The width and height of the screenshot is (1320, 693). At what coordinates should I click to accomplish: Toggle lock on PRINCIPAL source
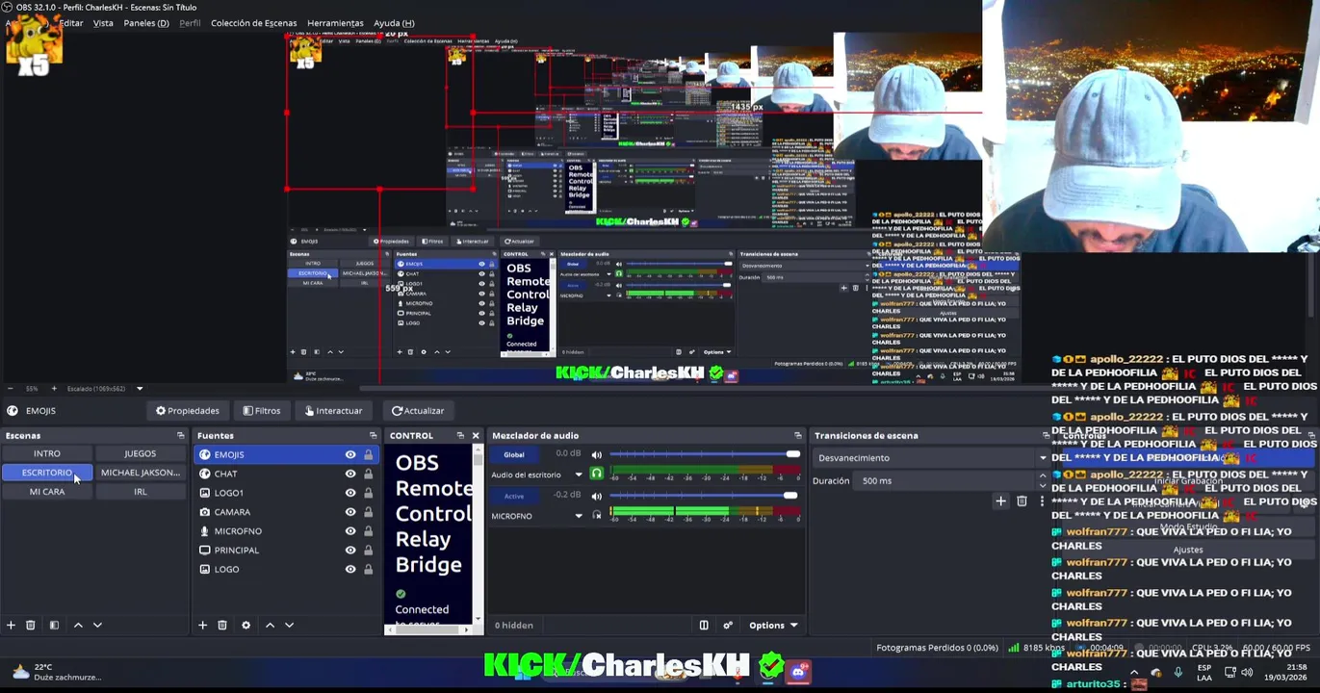point(368,551)
